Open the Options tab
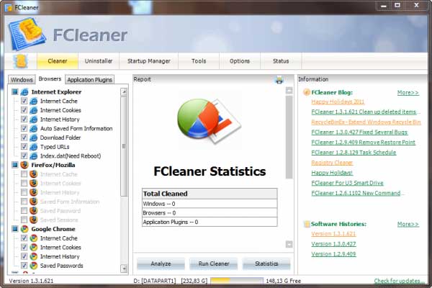The width and height of the screenshot is (432, 288). click(x=240, y=61)
